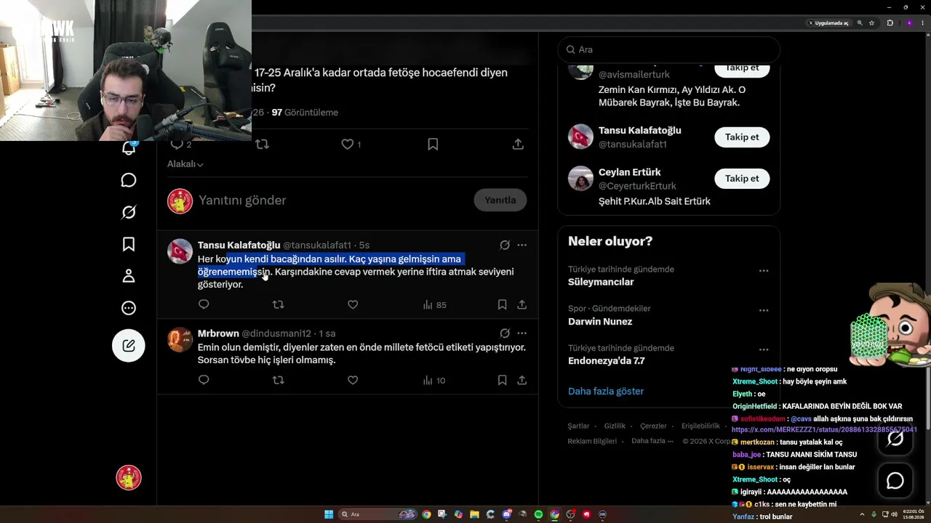Open the browser Extensions puzzle icon
Image resolution: width=931 pixels, height=523 pixels.
[890, 23]
